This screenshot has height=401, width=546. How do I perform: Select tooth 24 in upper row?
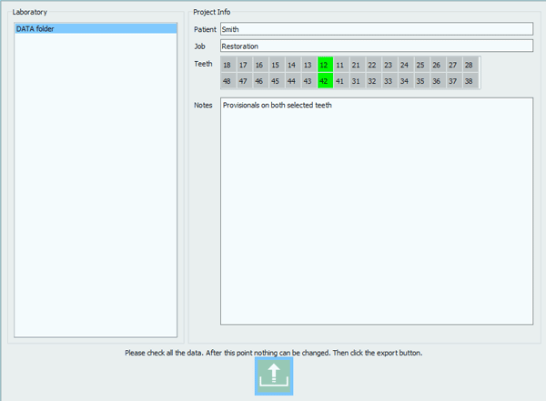[404, 65]
